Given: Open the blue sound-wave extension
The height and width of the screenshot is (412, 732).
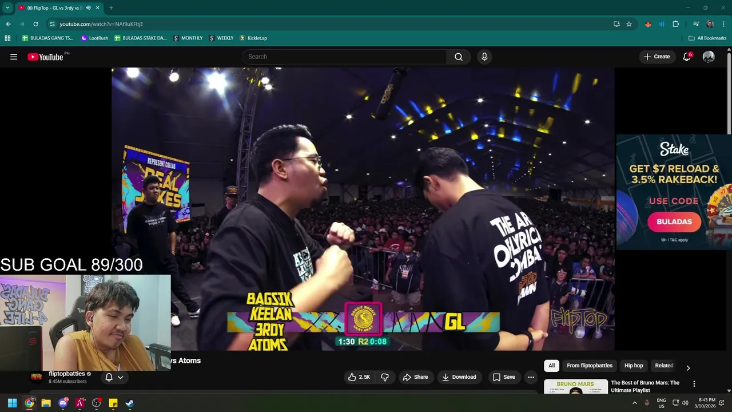Looking at the screenshot, I should (x=662, y=24).
